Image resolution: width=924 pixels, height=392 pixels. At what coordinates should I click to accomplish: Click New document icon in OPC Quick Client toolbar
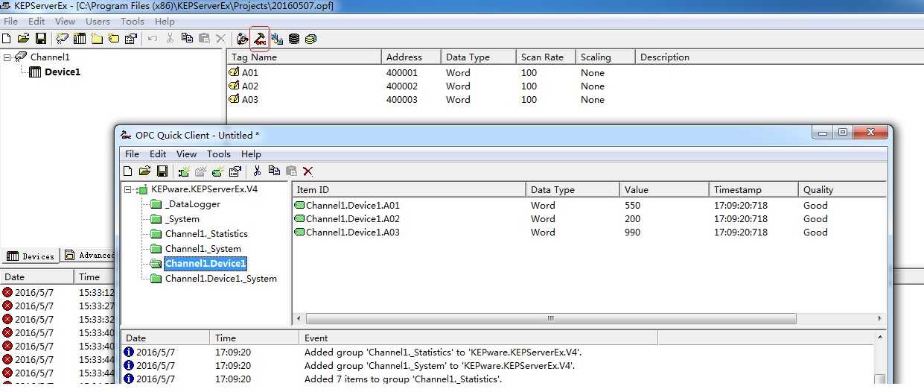(128, 171)
